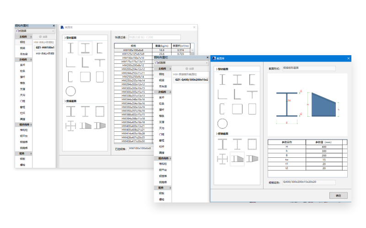Select the T-section icon in the front dialog
Screen dimensions: 366x228
pos(252,94)
